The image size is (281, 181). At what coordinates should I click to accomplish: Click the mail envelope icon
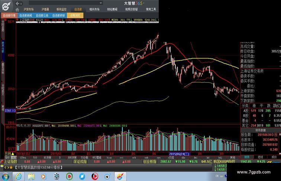pos(2,166)
